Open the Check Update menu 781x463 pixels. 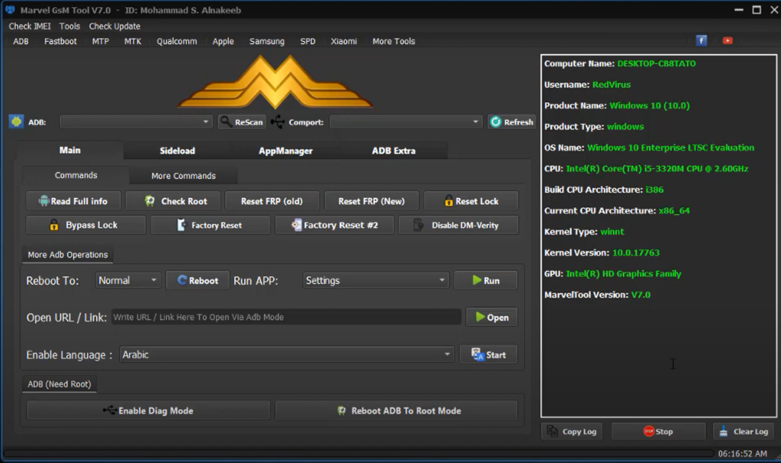(114, 27)
